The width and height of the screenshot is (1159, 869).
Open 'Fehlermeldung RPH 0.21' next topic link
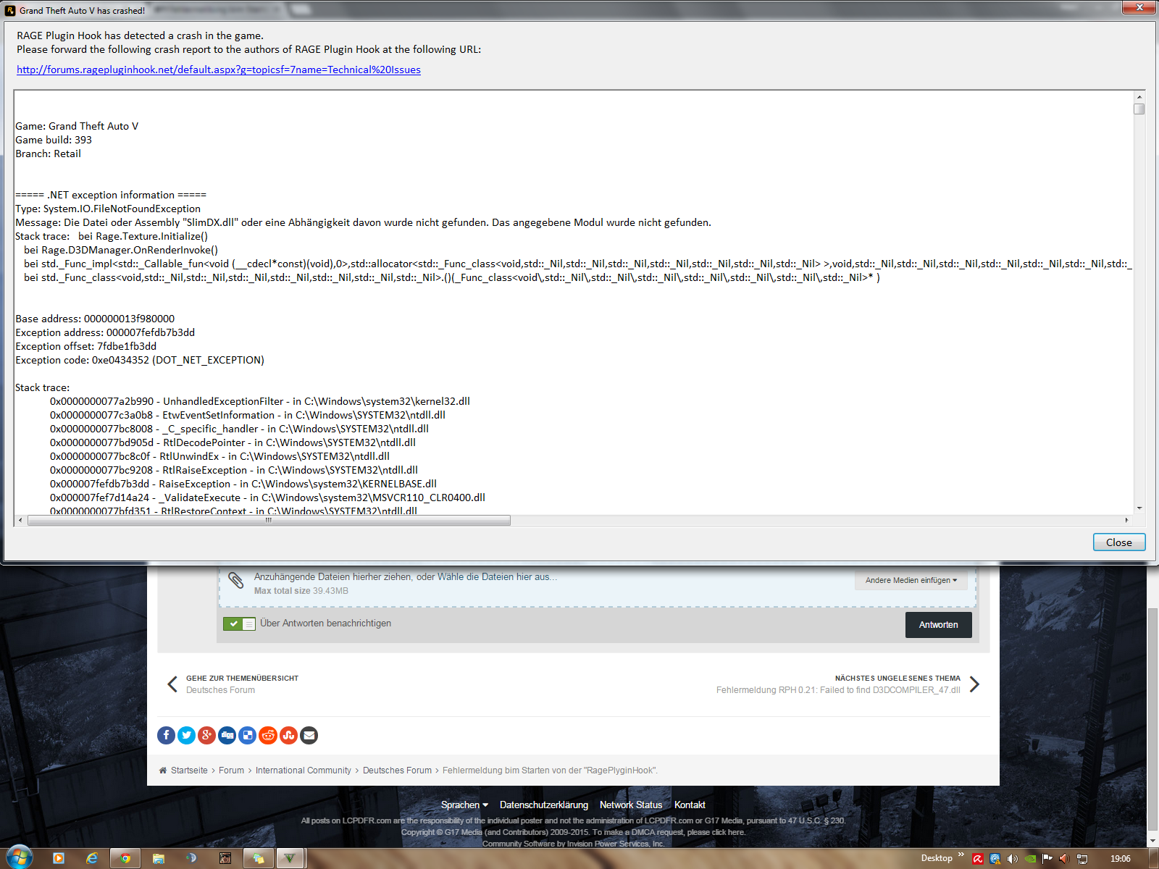click(x=838, y=690)
